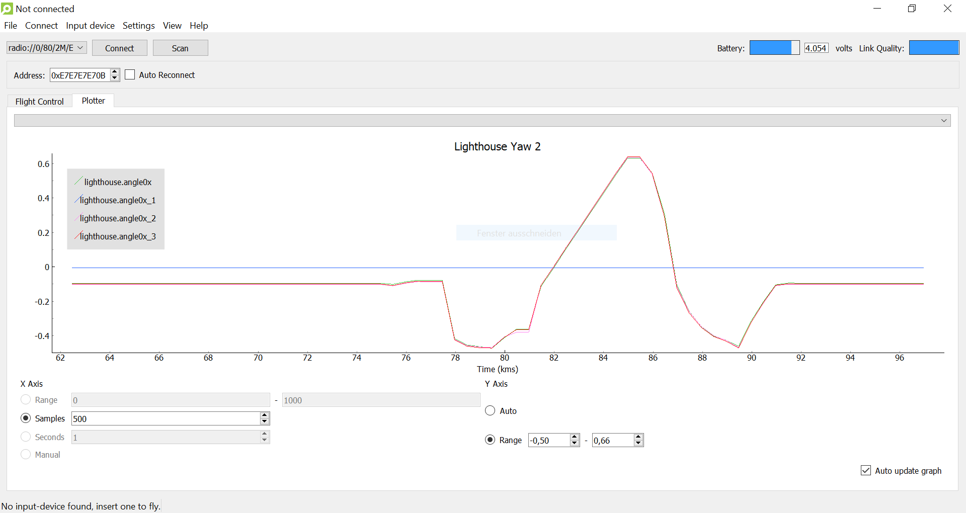Select the Plotter tab
Image resolution: width=966 pixels, height=513 pixels.
pyautogui.click(x=94, y=101)
